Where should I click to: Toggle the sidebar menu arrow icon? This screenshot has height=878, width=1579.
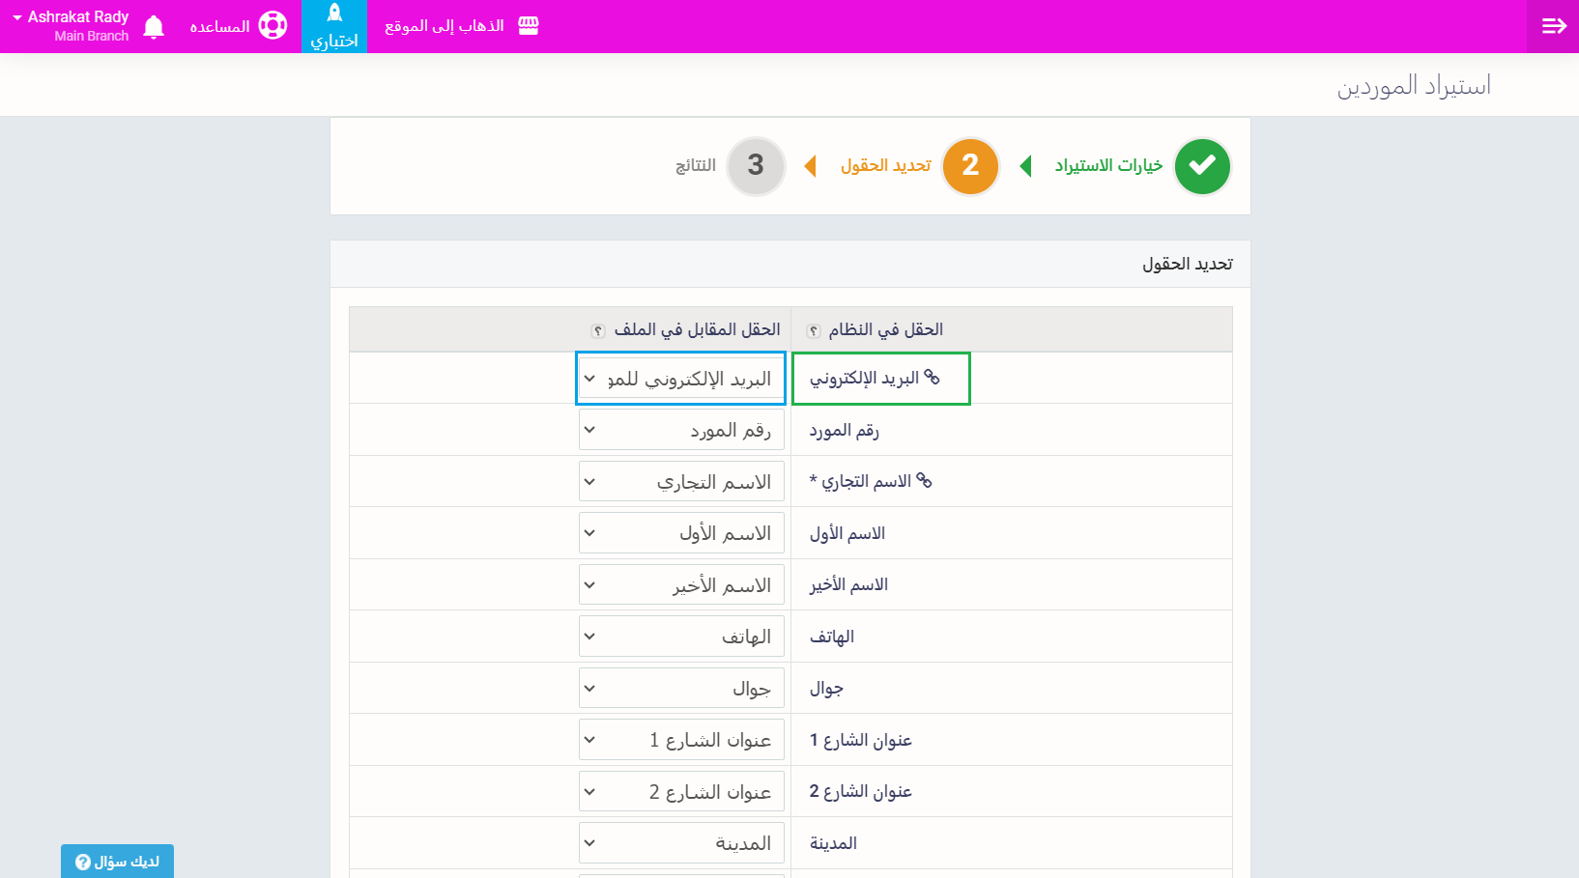1553,26
